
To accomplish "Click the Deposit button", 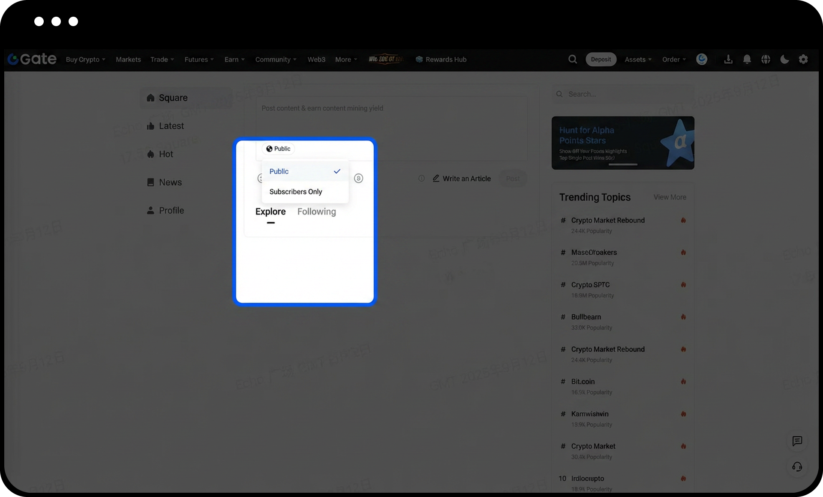I will pos(601,60).
